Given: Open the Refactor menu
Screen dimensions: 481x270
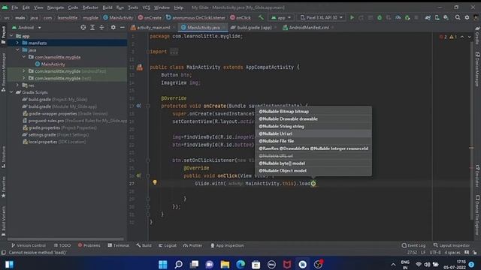Looking at the screenshot, I should click(90, 7).
